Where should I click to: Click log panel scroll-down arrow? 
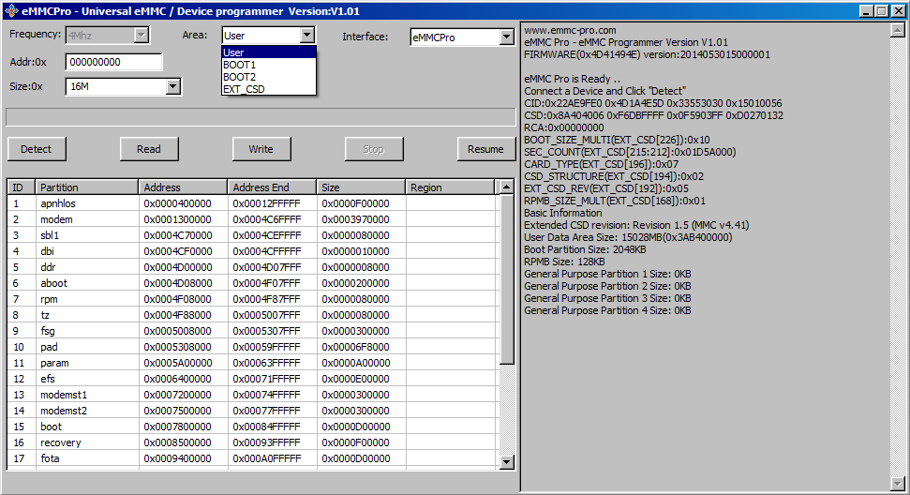897,483
